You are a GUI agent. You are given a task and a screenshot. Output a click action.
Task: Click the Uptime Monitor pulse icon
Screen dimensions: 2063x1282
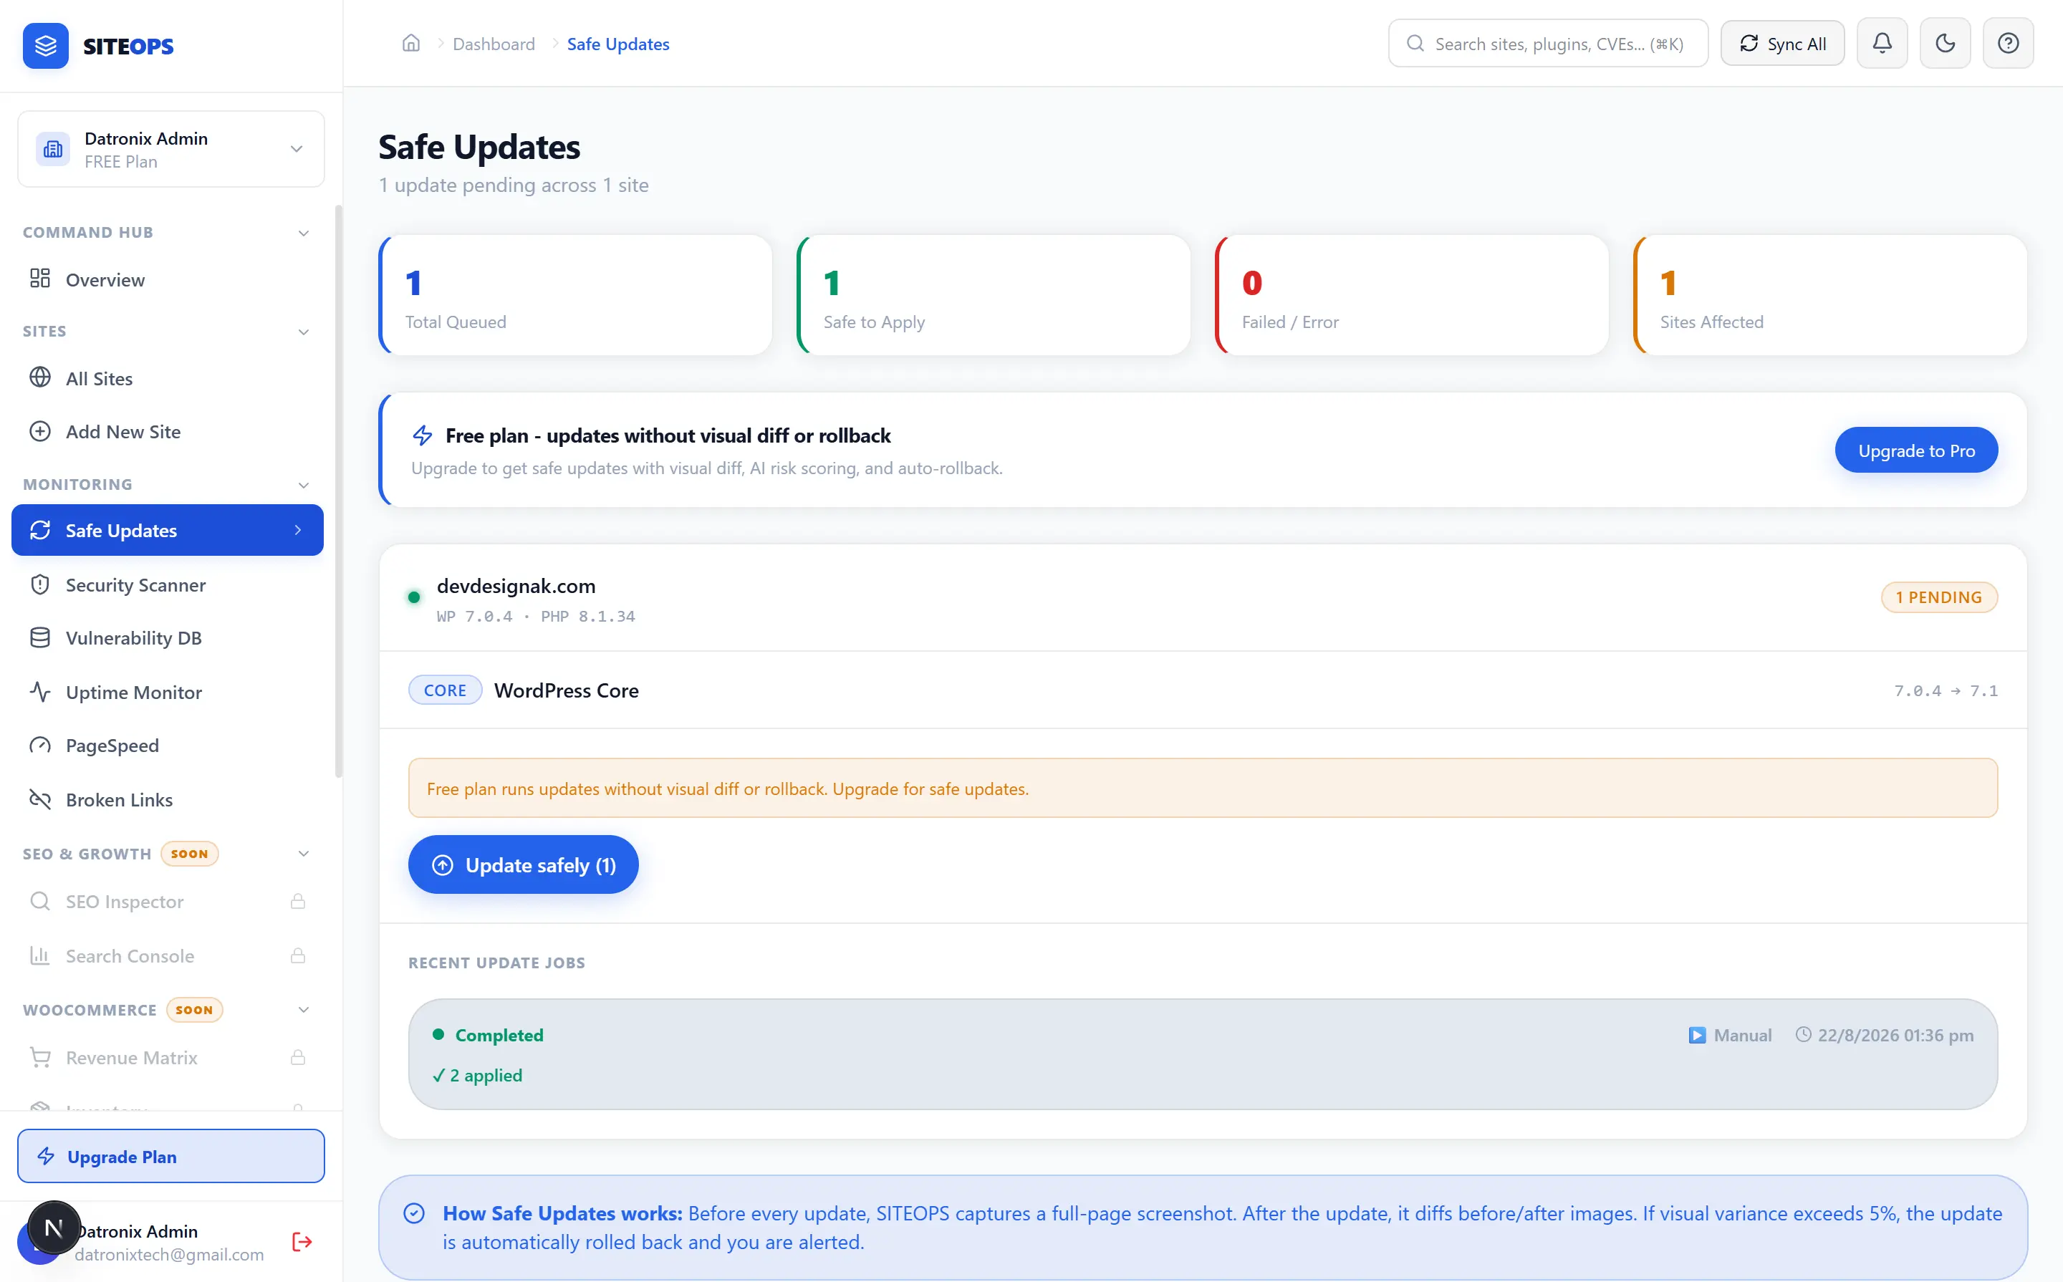click(40, 692)
